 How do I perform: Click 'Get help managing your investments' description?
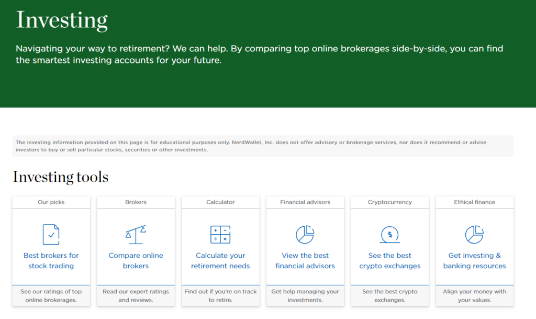pos(305,296)
